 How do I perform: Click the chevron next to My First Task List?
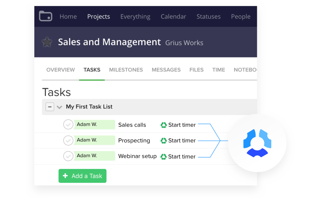coord(59,107)
